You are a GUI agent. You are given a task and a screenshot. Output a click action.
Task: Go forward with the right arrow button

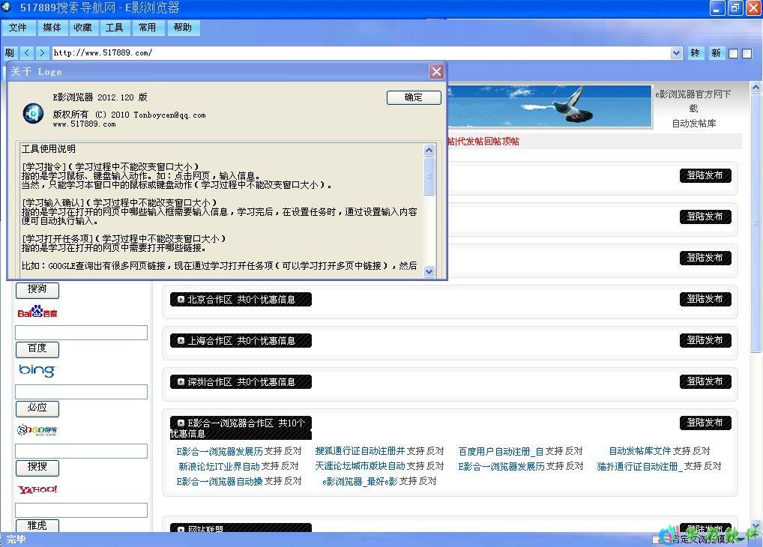click(42, 52)
